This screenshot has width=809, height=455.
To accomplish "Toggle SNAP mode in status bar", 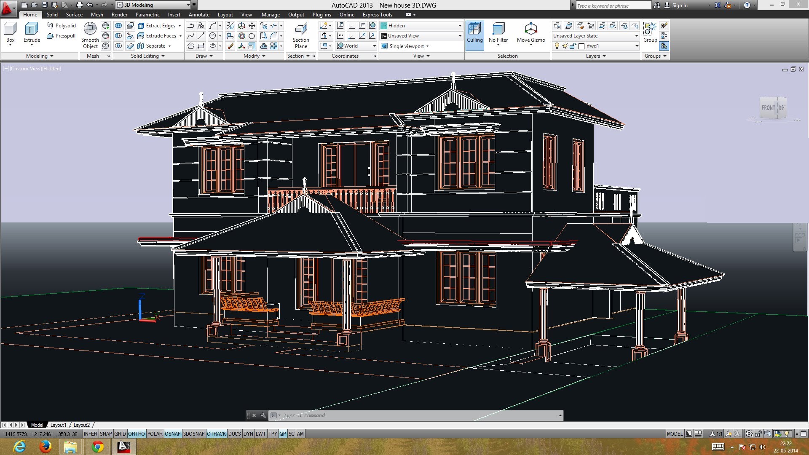I will coord(104,434).
